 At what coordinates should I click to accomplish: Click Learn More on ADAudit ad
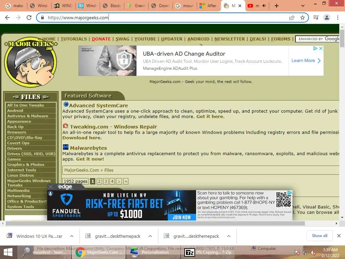(306, 61)
